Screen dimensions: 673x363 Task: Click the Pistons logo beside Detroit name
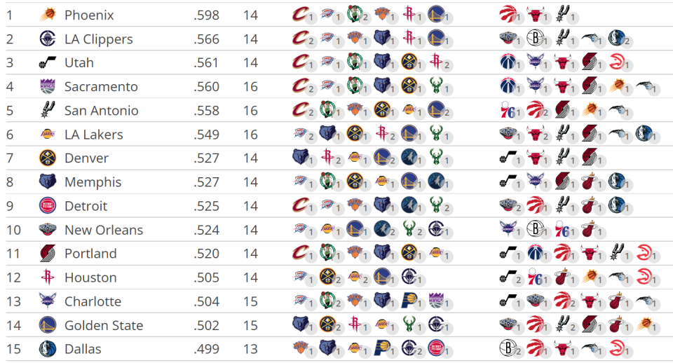point(48,206)
